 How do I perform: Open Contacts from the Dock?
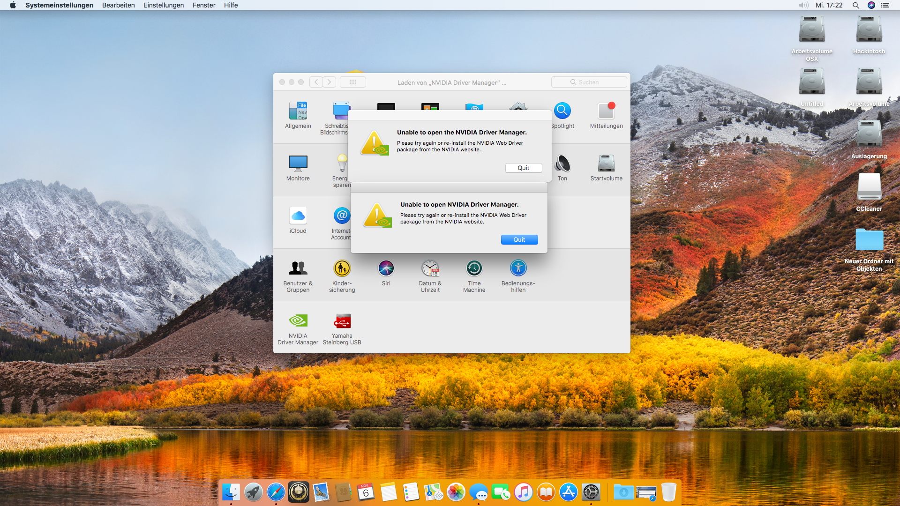(x=344, y=492)
